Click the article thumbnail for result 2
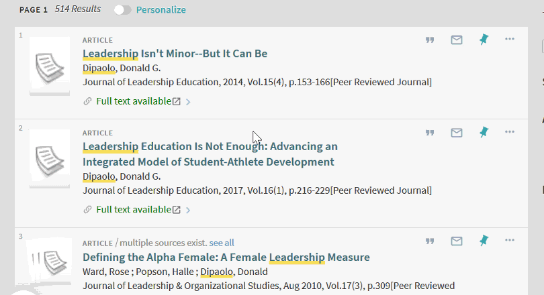The image size is (544, 295). [50, 159]
